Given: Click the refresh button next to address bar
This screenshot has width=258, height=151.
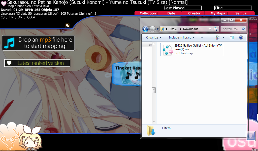Looking at the screenshot, I should 216,29.
